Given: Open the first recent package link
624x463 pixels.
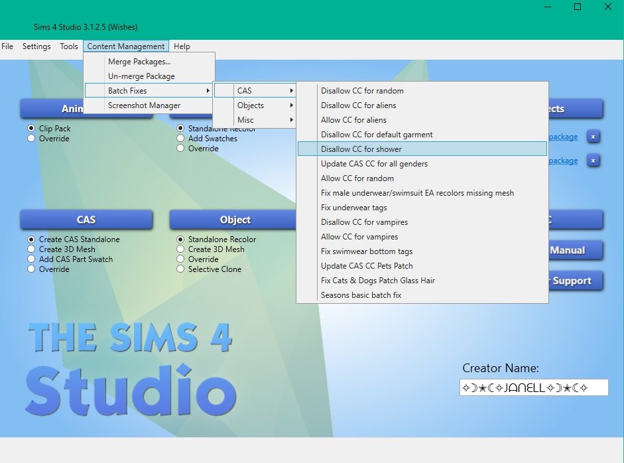Looking at the screenshot, I should point(563,137).
